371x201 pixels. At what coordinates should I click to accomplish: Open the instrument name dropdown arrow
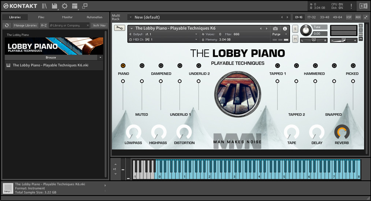coord(131,29)
